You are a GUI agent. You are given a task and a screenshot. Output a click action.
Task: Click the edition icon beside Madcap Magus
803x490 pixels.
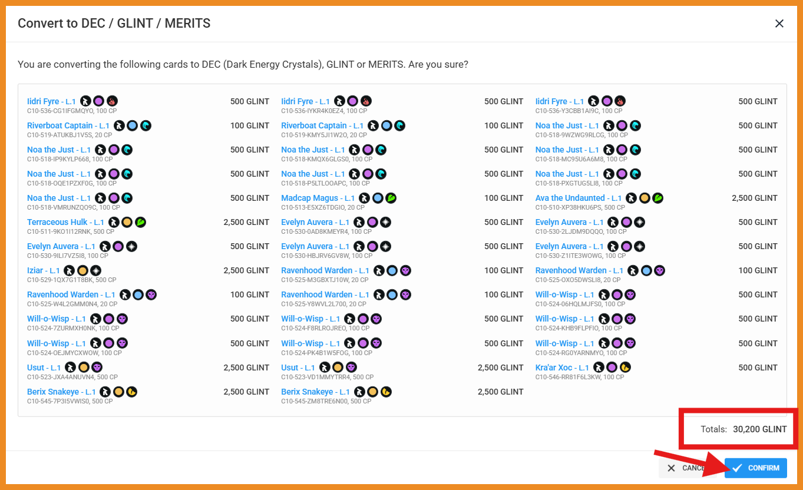coord(365,198)
